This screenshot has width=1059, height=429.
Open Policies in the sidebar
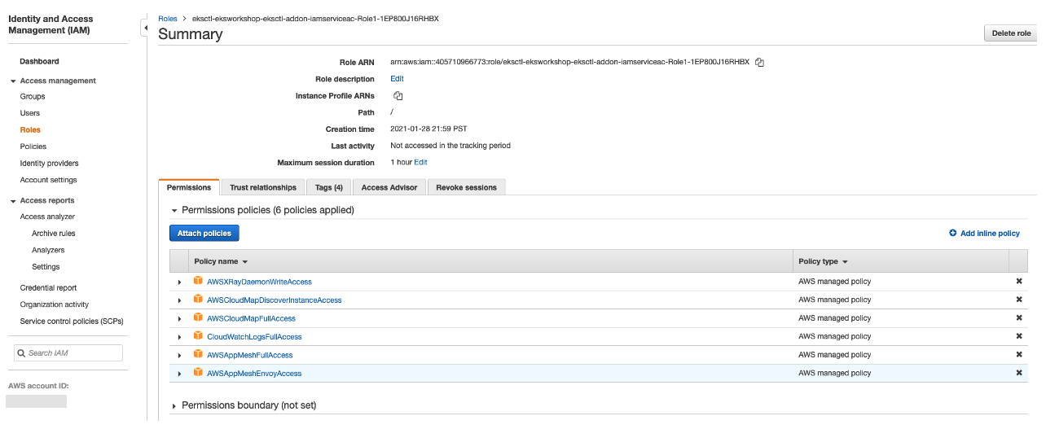click(x=33, y=147)
